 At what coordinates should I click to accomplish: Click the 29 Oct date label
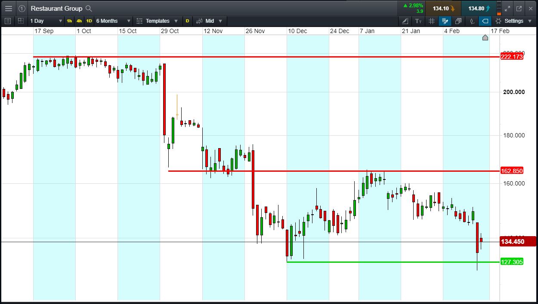(170, 31)
